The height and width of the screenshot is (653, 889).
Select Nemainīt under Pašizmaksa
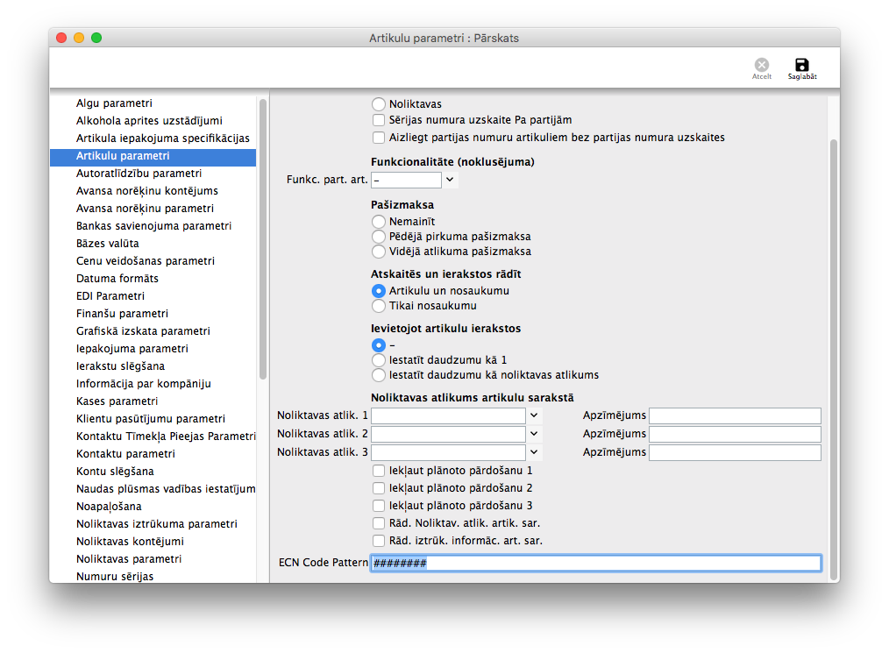[379, 222]
